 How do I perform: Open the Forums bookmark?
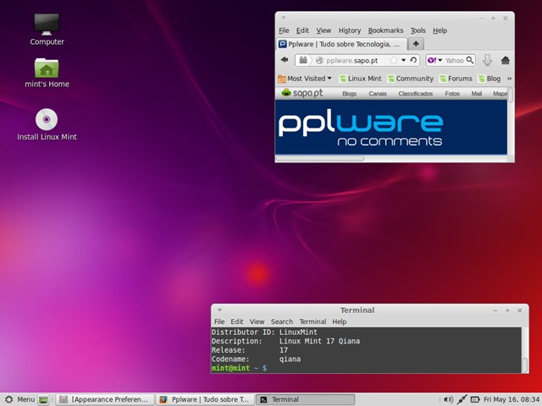click(x=456, y=79)
